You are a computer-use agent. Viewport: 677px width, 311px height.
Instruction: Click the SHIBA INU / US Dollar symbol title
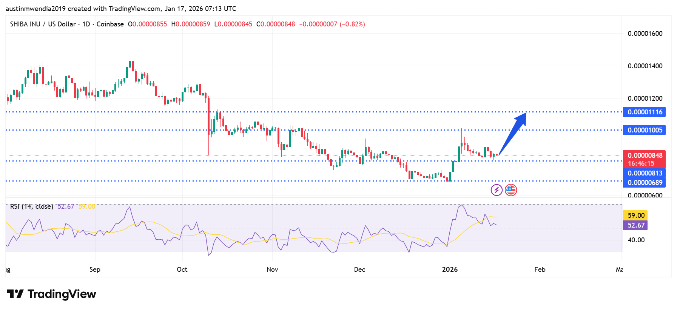[43, 24]
